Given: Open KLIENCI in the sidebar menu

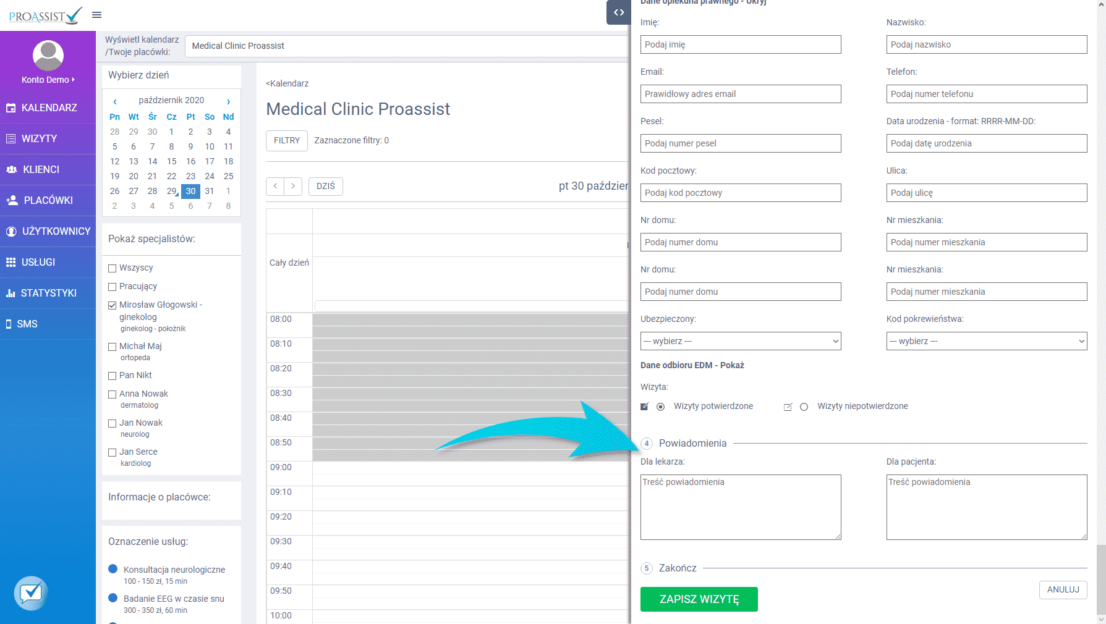Looking at the screenshot, I should tap(48, 169).
